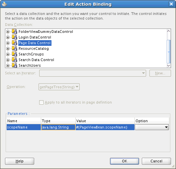Click the Login DataControl icon
176x169 pixels.
coord(15,37)
